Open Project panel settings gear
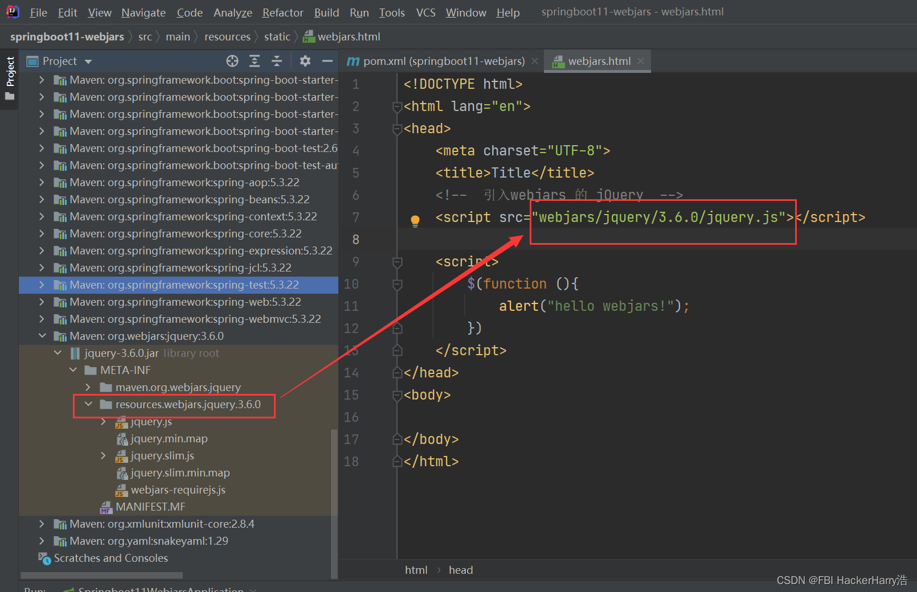The height and width of the screenshot is (592, 917). [305, 61]
